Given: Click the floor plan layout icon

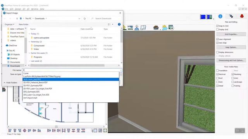Looking at the screenshot, I should pos(143,28).
